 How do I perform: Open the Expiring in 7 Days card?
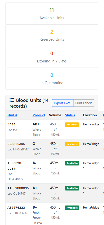[x=52, y=57]
